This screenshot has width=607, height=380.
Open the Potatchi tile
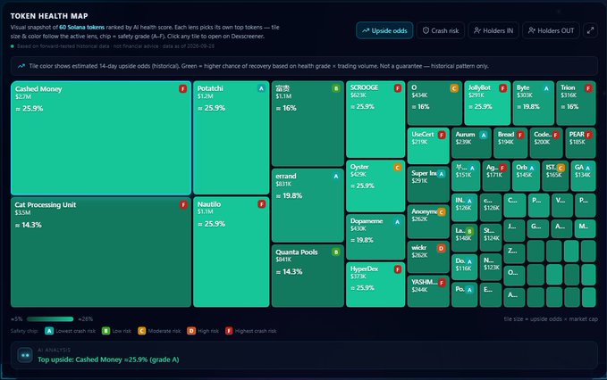pyautogui.click(x=232, y=137)
